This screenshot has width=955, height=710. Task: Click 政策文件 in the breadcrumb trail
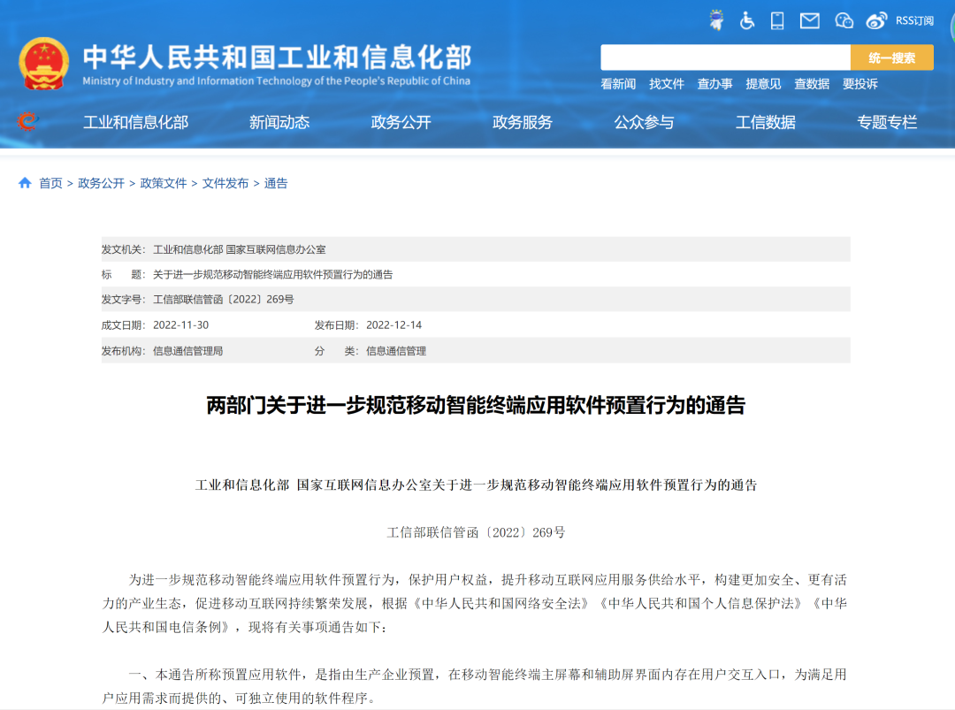(163, 183)
